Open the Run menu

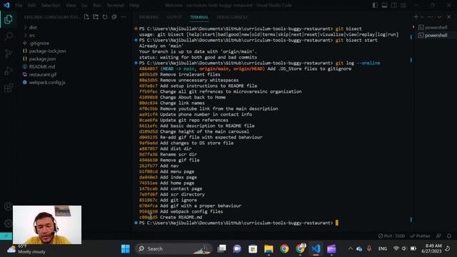97,5
